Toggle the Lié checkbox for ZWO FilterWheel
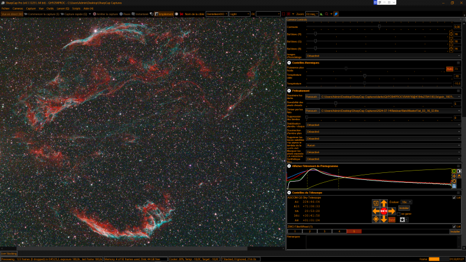This screenshot has width=466, height=262. [454, 226]
